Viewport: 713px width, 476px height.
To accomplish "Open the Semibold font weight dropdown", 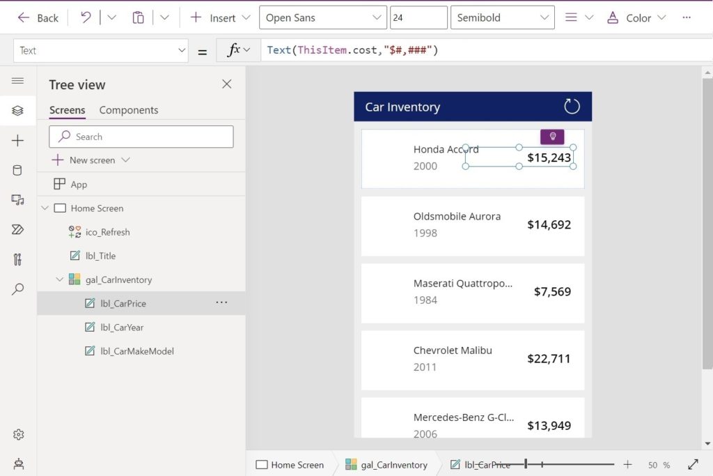I will 503,18.
